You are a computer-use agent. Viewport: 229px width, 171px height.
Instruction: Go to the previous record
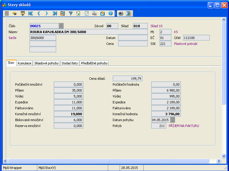pyautogui.click(x=39, y=13)
